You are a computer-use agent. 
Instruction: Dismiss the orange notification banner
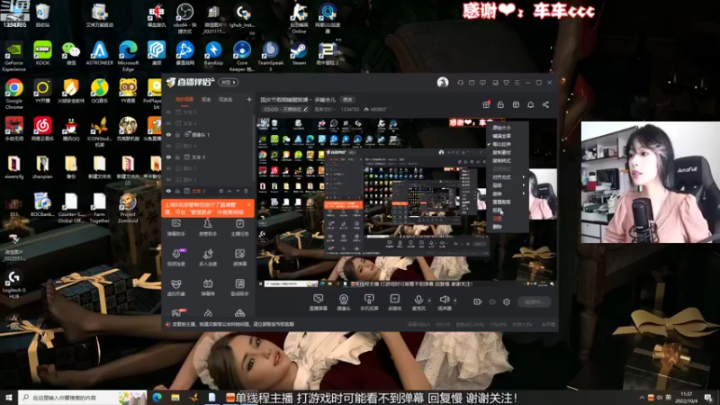(x=248, y=205)
